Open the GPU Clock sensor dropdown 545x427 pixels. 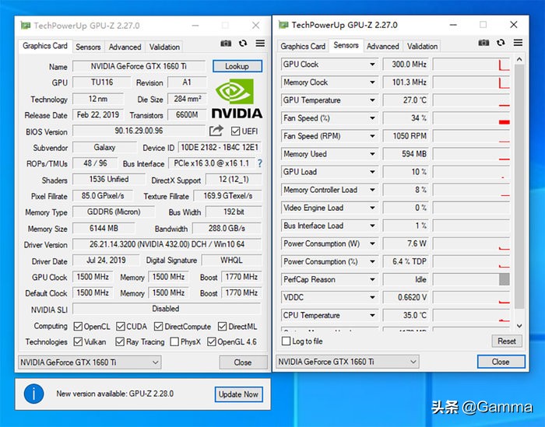click(372, 65)
